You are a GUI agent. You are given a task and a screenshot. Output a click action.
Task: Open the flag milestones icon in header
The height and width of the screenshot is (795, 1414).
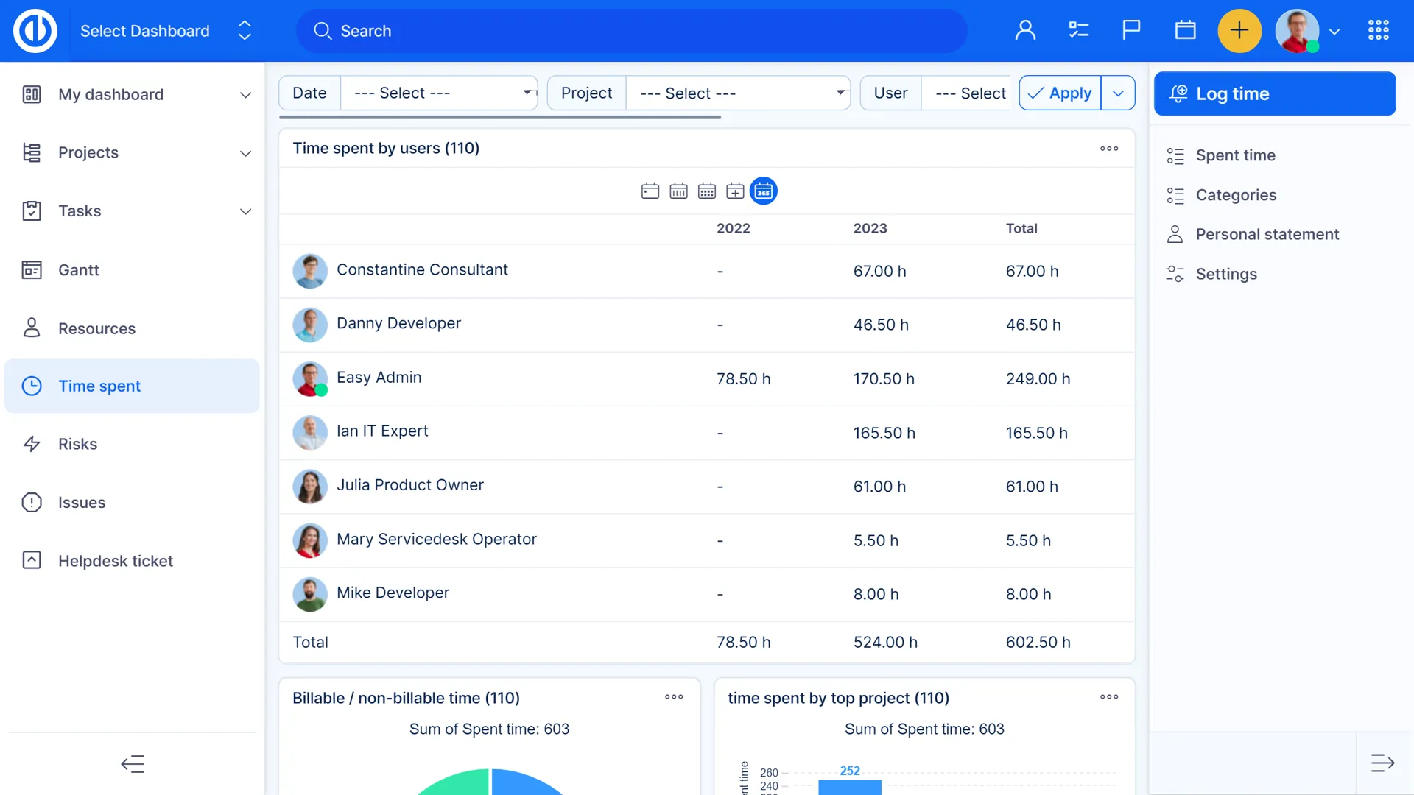point(1131,31)
